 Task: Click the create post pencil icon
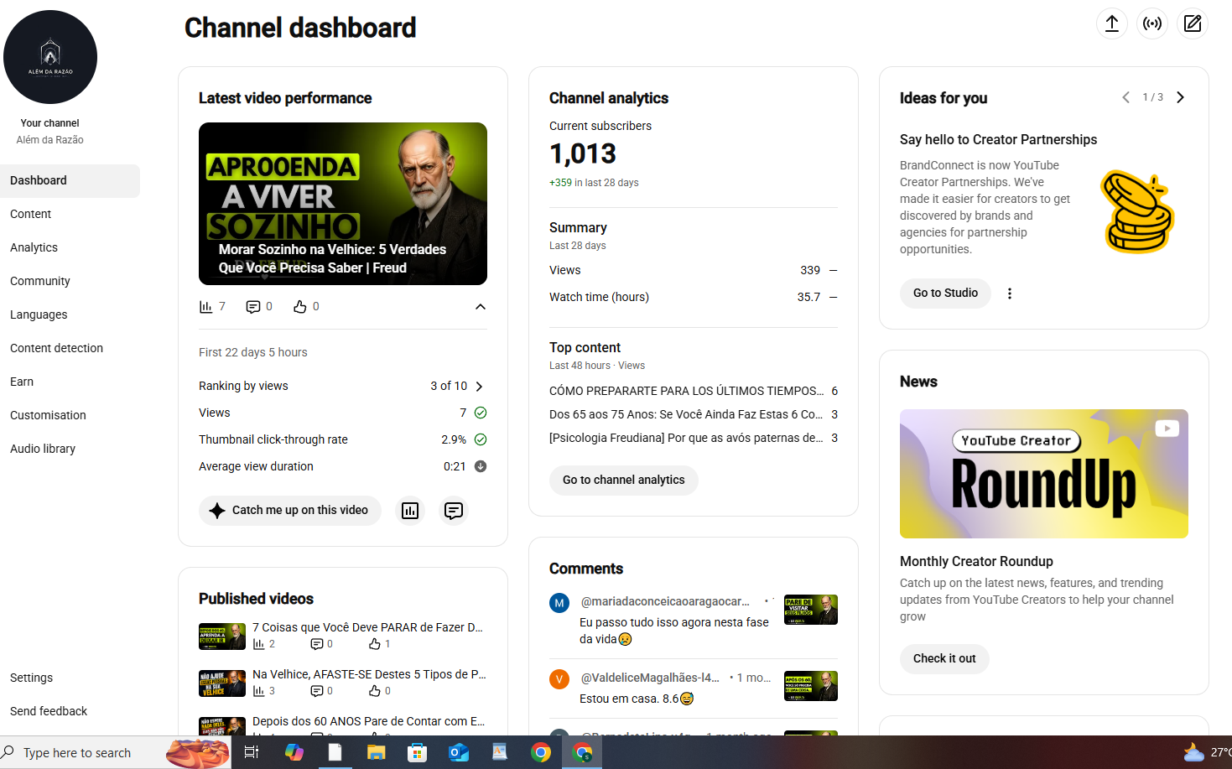[x=1193, y=23]
